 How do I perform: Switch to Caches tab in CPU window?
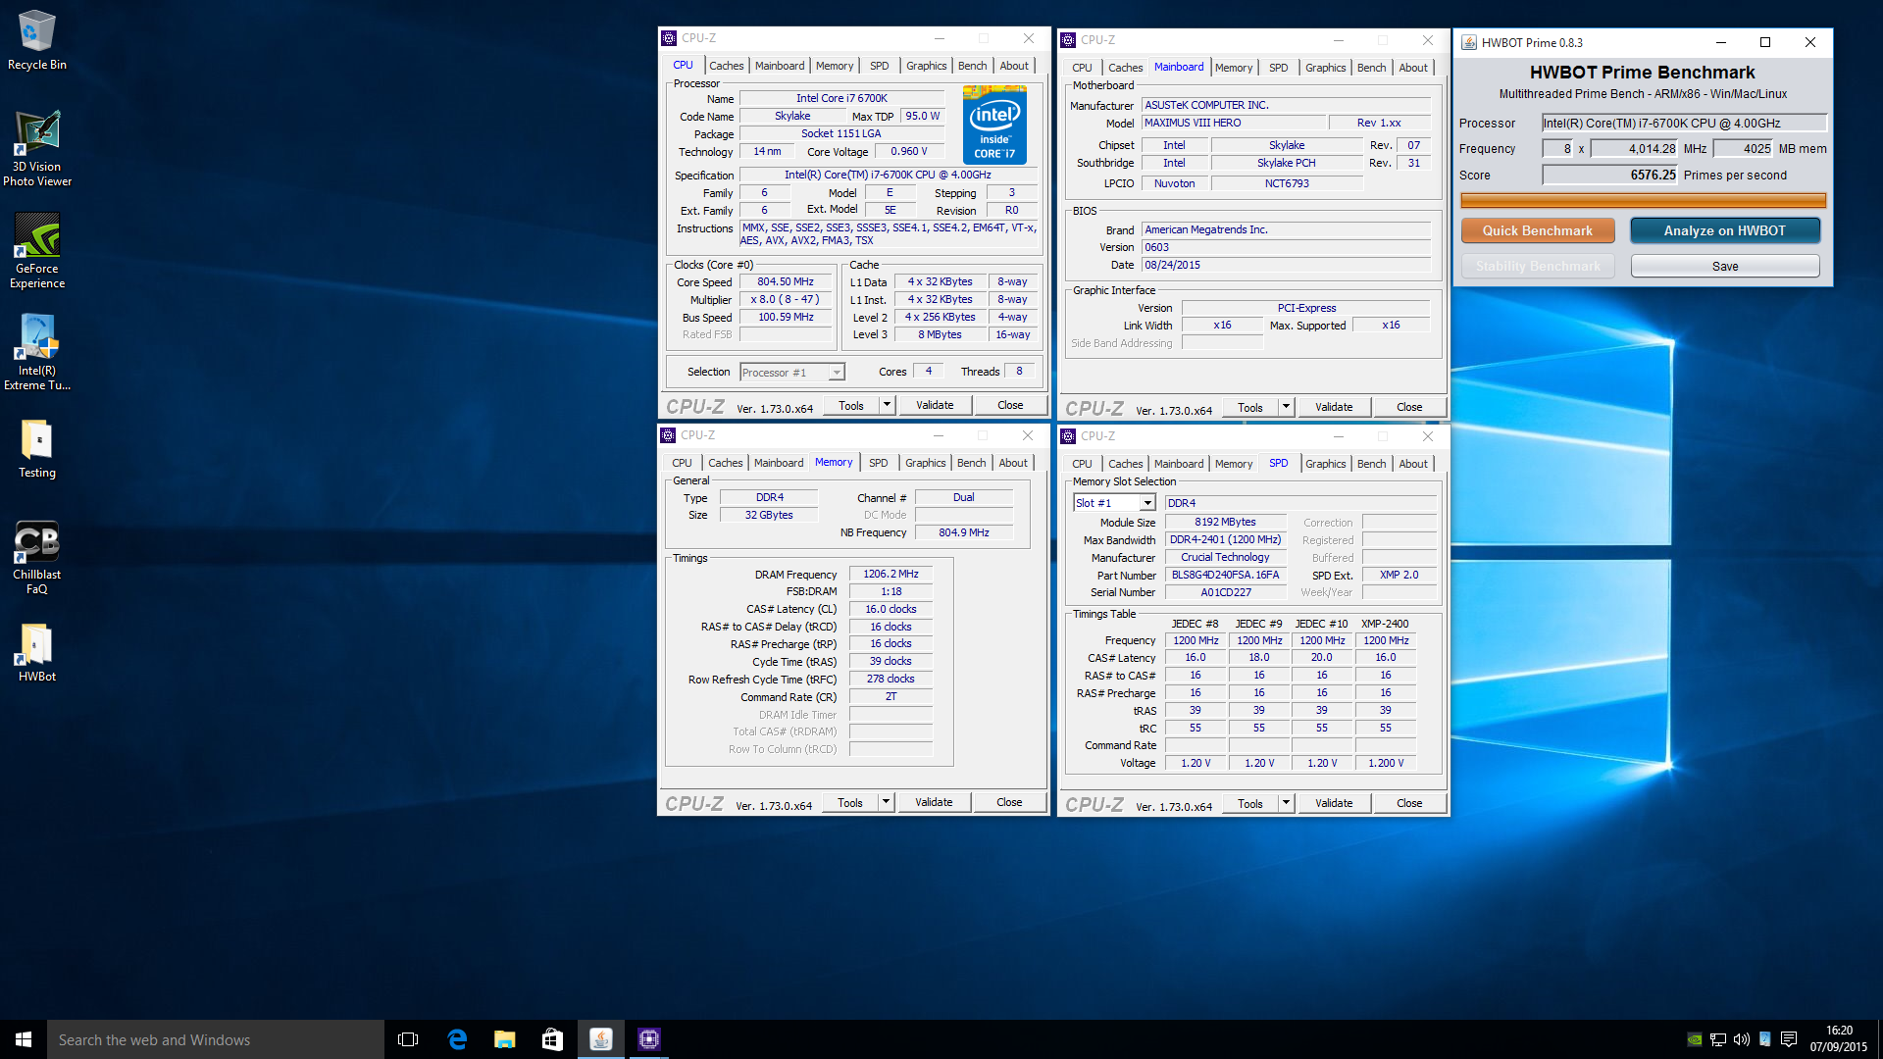click(727, 66)
